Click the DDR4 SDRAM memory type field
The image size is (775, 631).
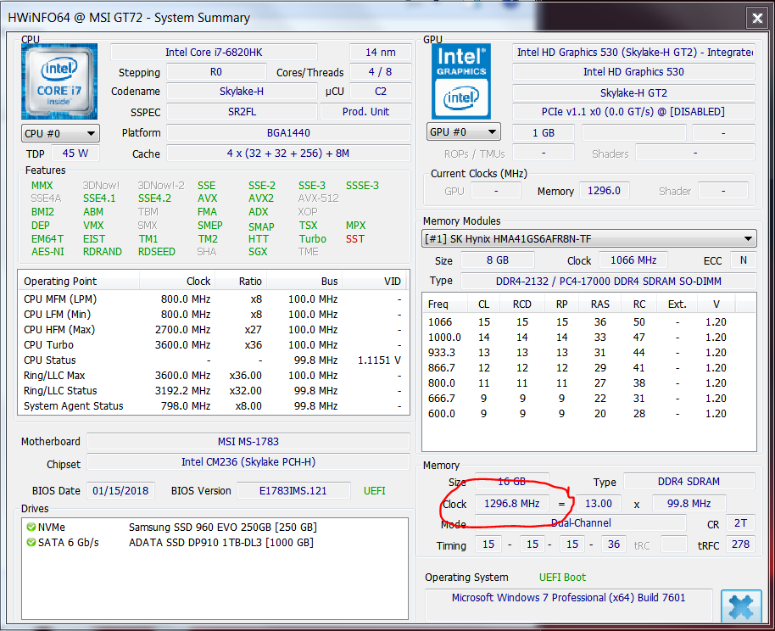coord(689,482)
